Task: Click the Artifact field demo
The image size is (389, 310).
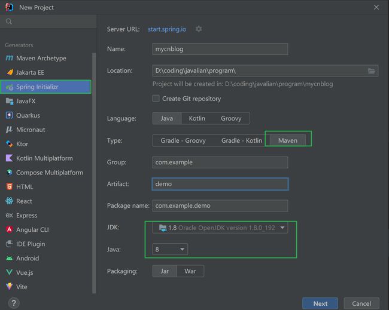Action: [x=220, y=184]
